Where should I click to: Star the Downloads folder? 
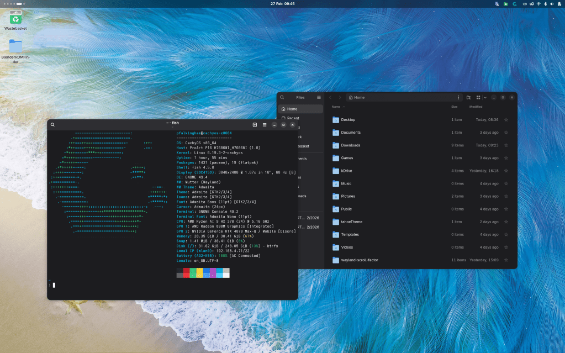point(506,145)
